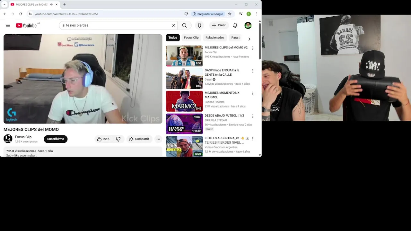
Task: Open the Focus Clip channel avatar
Action: click(8, 139)
